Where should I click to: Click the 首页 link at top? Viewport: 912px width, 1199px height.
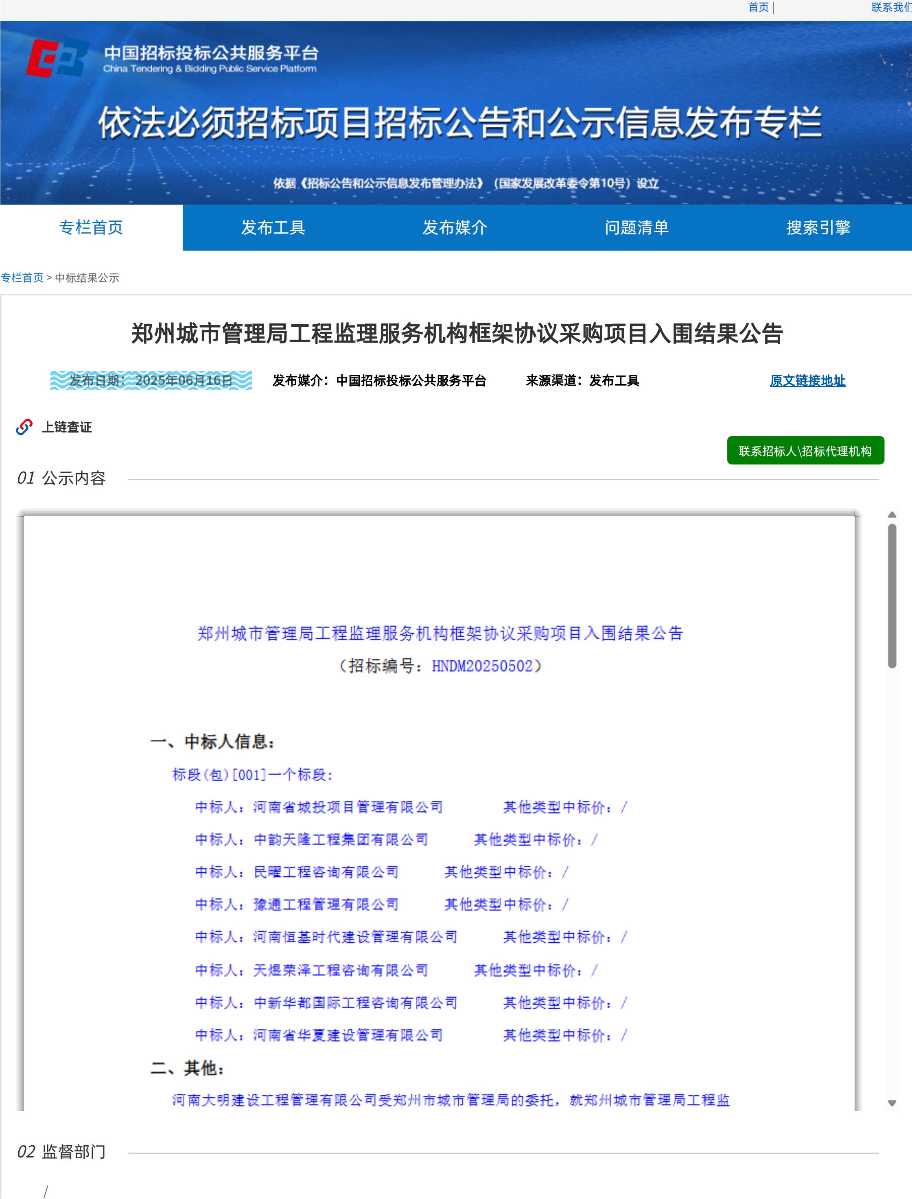pyautogui.click(x=758, y=7)
